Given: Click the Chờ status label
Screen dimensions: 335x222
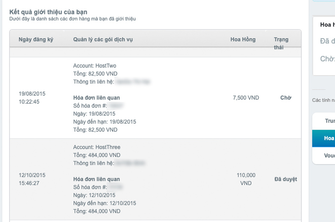Looking at the screenshot, I should [286, 98].
